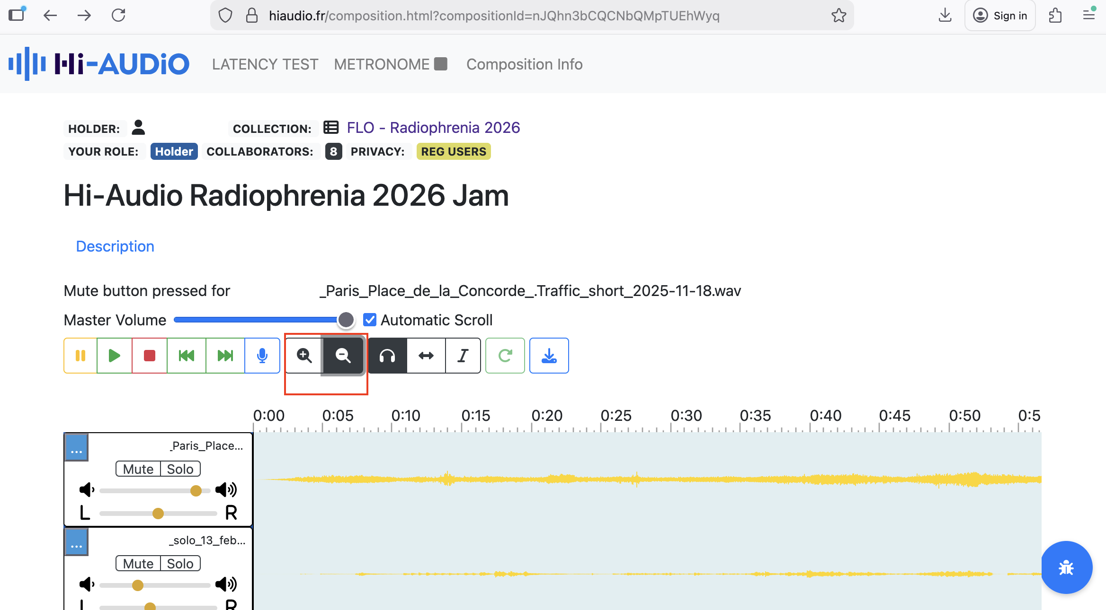Open Composition Info
Image resolution: width=1106 pixels, height=610 pixels.
pyautogui.click(x=524, y=64)
